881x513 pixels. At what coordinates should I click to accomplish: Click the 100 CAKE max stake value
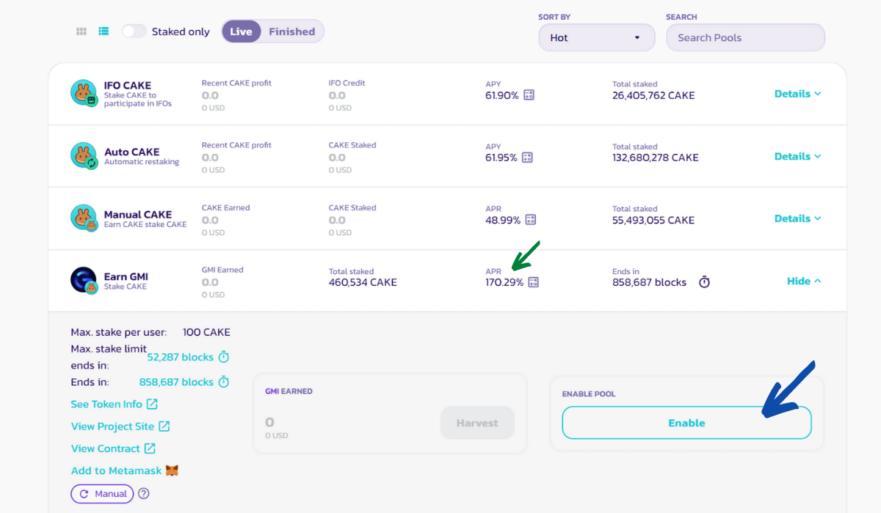tap(206, 332)
